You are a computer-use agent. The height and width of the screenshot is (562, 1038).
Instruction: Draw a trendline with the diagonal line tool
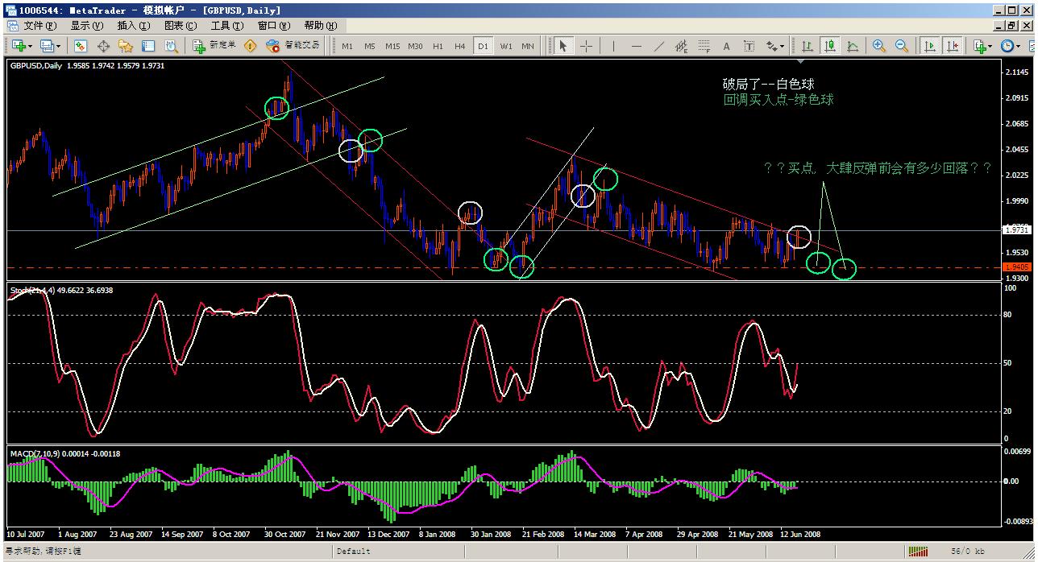659,46
